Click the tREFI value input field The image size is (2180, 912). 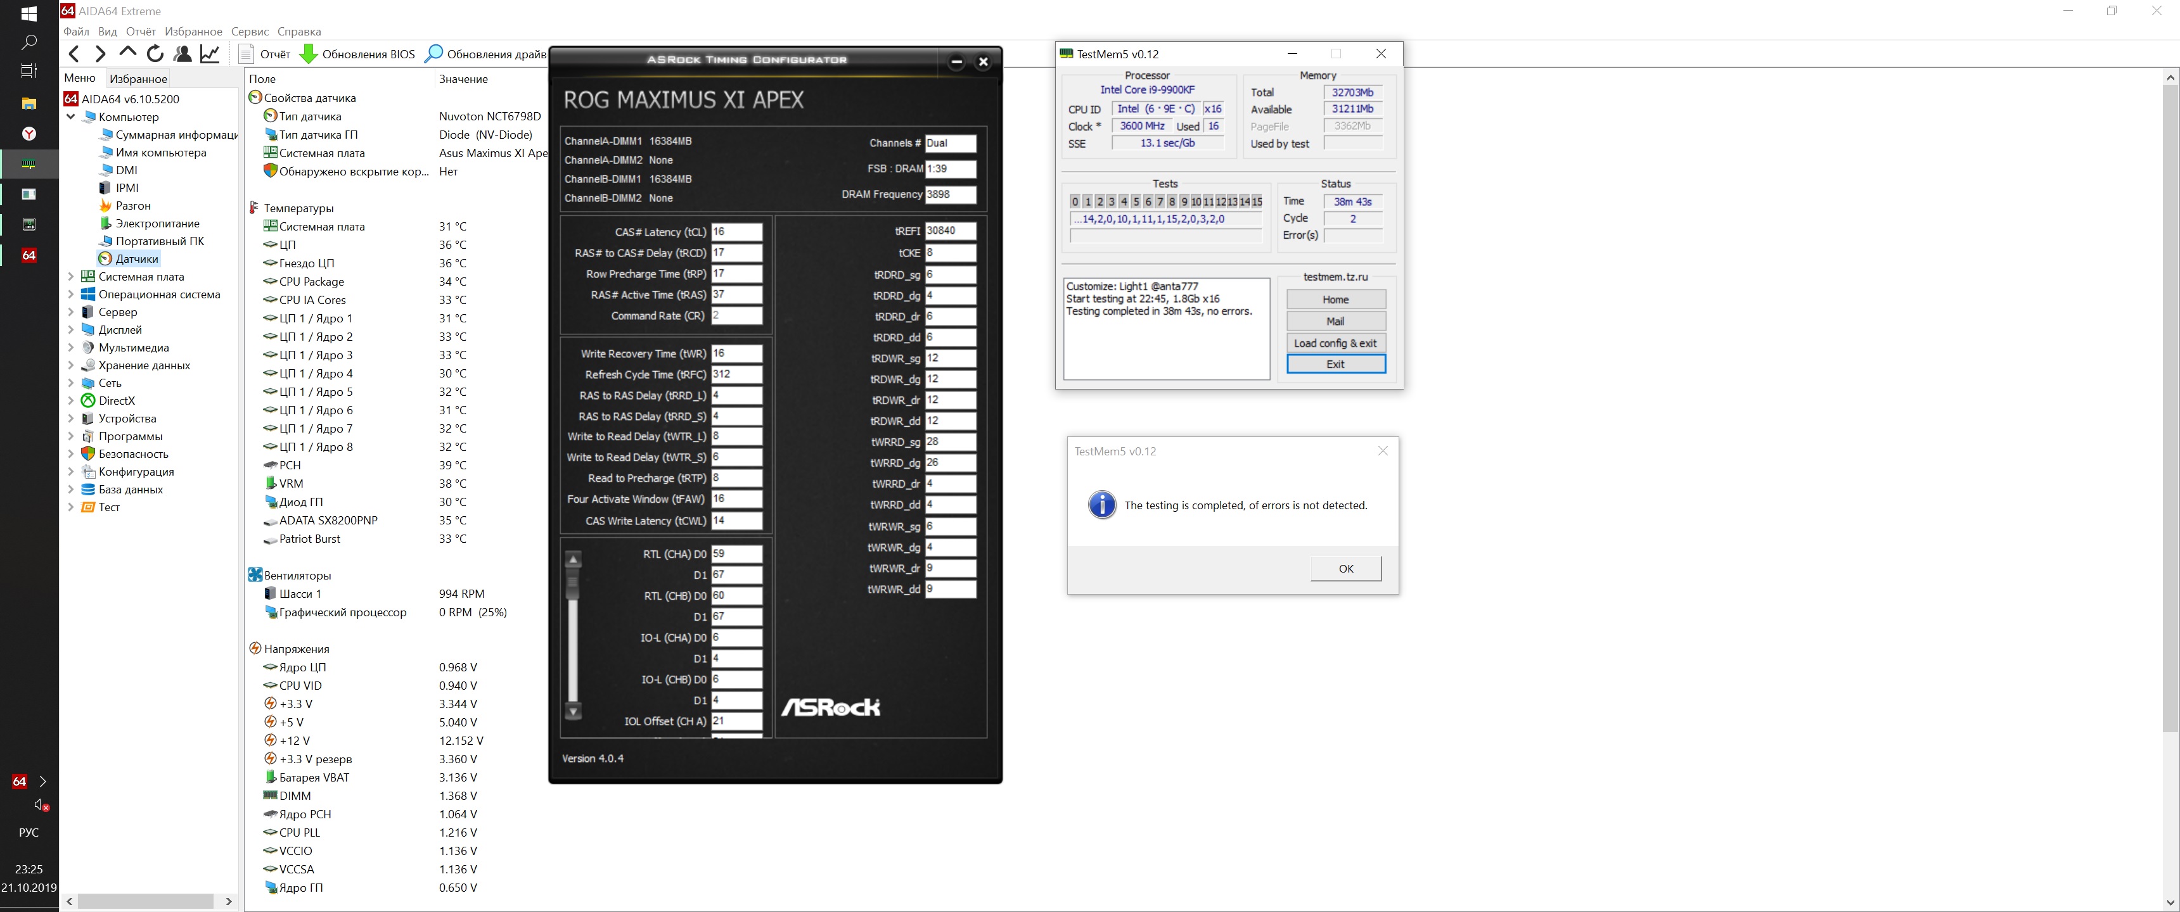949,231
